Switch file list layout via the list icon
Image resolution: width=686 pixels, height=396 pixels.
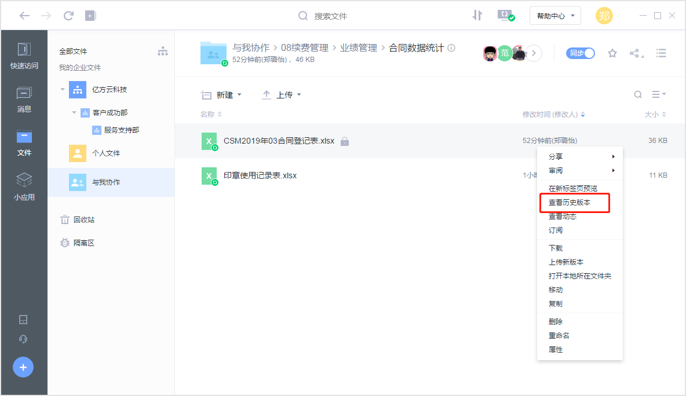point(661,53)
